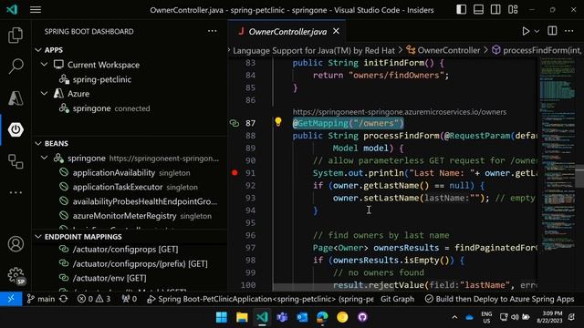Select applicationTaskExecutor singleton bean
This screenshot has height=328, width=584.
[x=129, y=187]
